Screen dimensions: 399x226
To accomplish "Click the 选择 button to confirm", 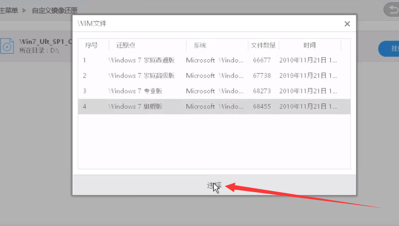I will (x=214, y=185).
